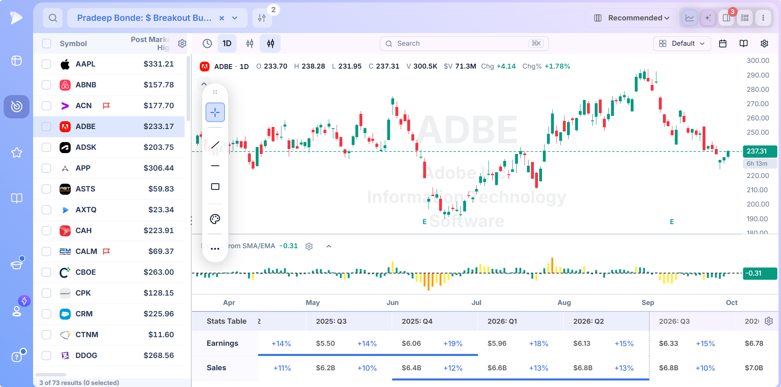This screenshot has width=781, height=387.
Task: Open the Stats Table settings gear
Action: 769,321
